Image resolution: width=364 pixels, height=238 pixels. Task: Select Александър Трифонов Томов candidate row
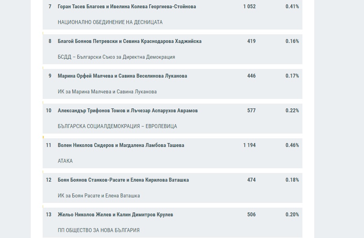pos(172,119)
